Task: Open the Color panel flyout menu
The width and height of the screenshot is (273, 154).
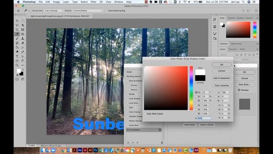Action: (257, 18)
